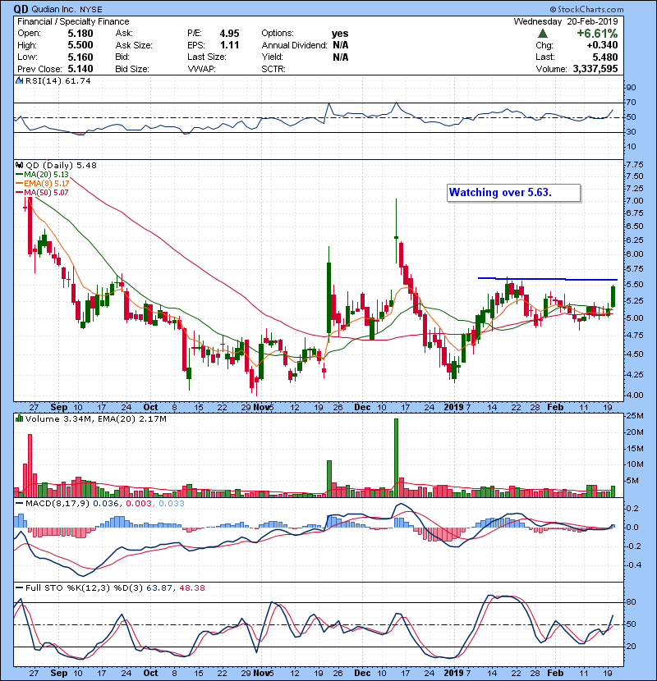The height and width of the screenshot is (681, 657).
Task: Click the EPS value 1.11
Action: point(229,45)
